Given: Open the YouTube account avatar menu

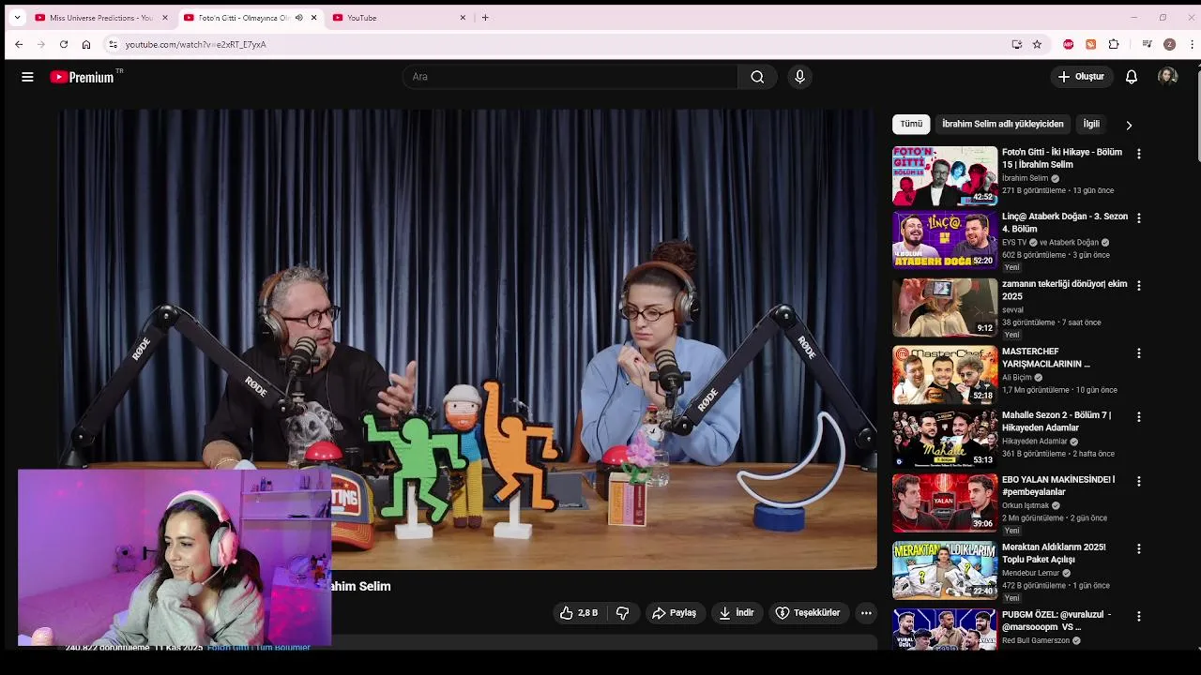Looking at the screenshot, I should tap(1167, 77).
